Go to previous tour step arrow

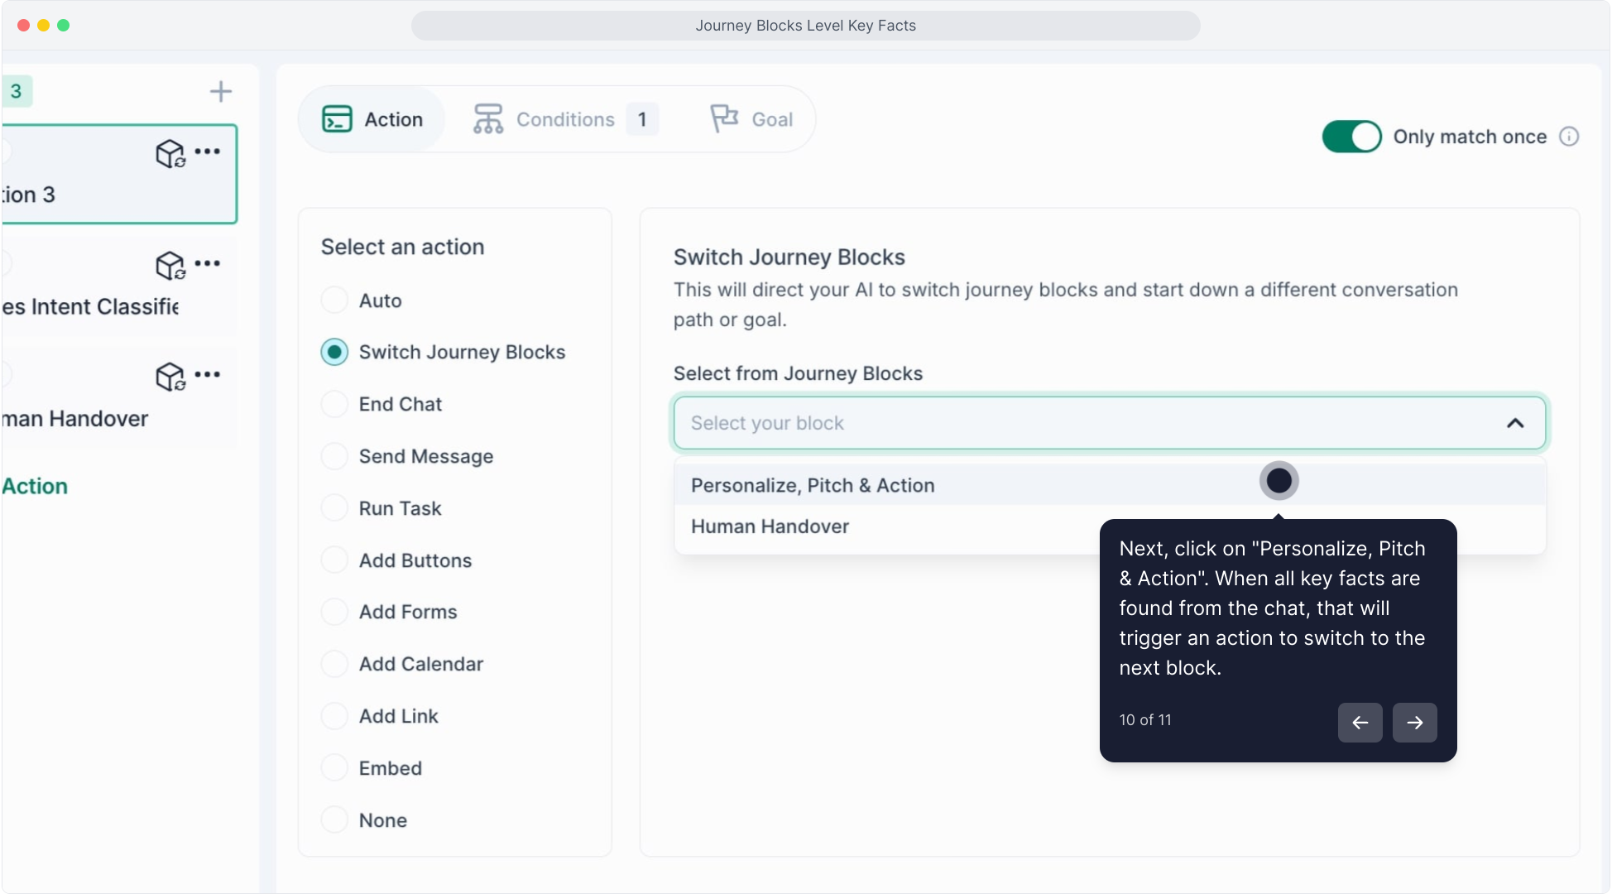click(x=1360, y=722)
